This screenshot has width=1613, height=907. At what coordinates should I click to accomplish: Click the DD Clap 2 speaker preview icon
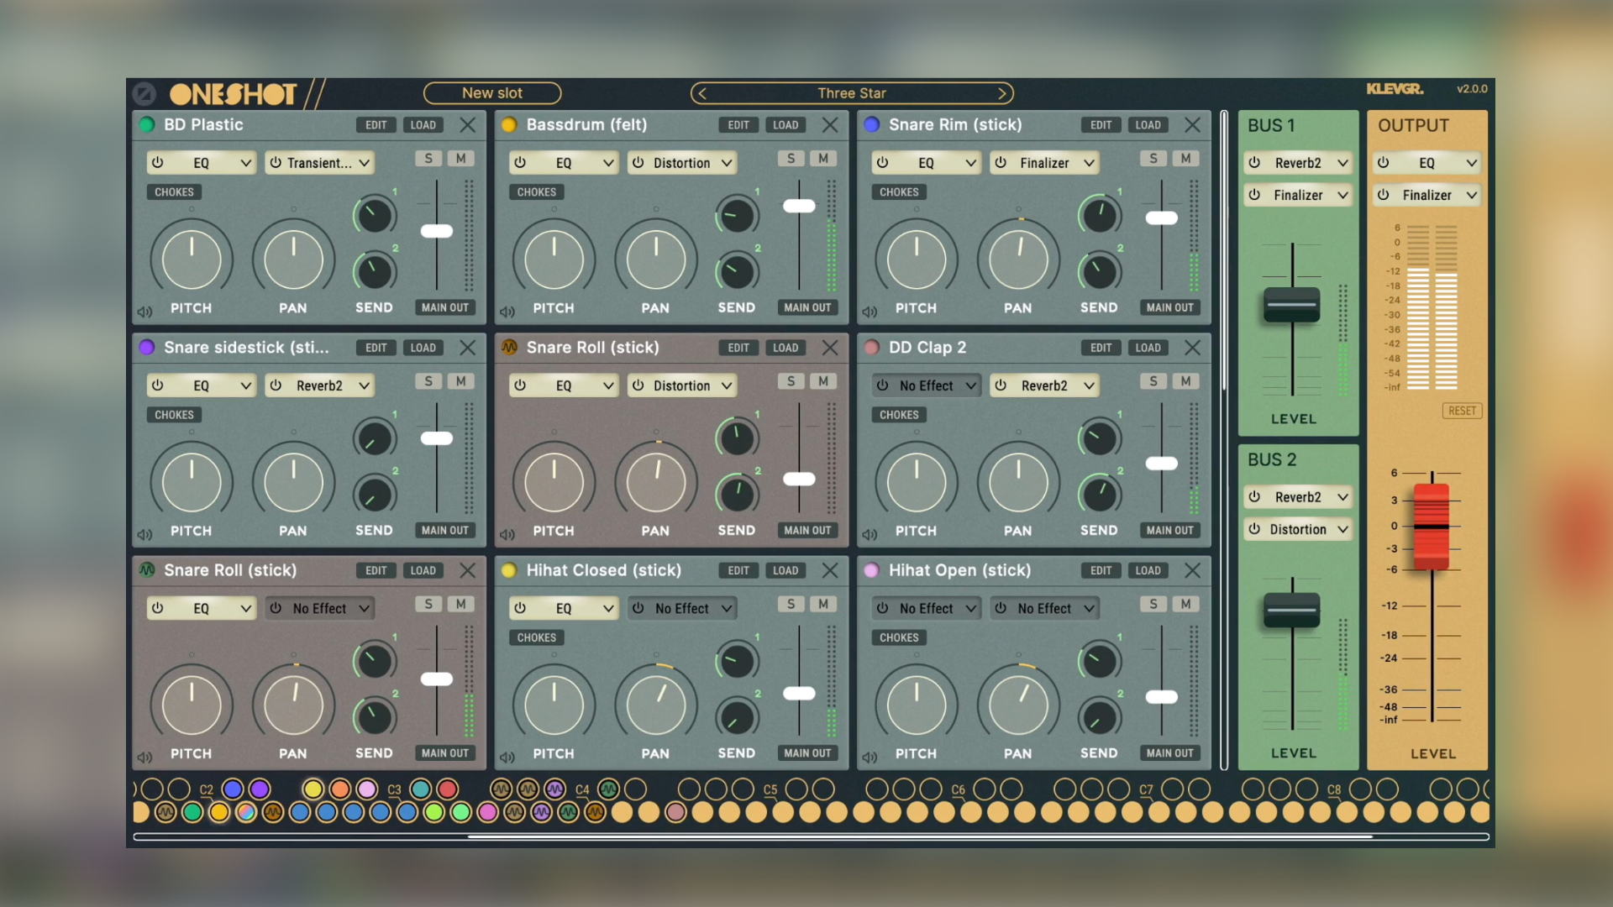(x=870, y=534)
